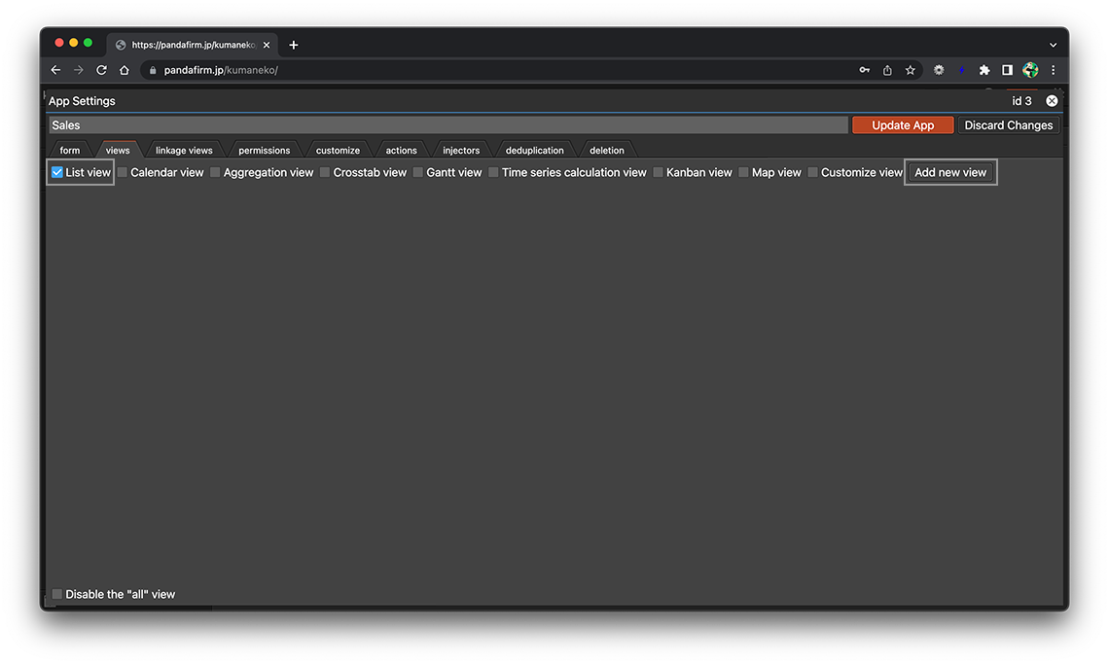Open the linkage views tab

click(x=184, y=151)
